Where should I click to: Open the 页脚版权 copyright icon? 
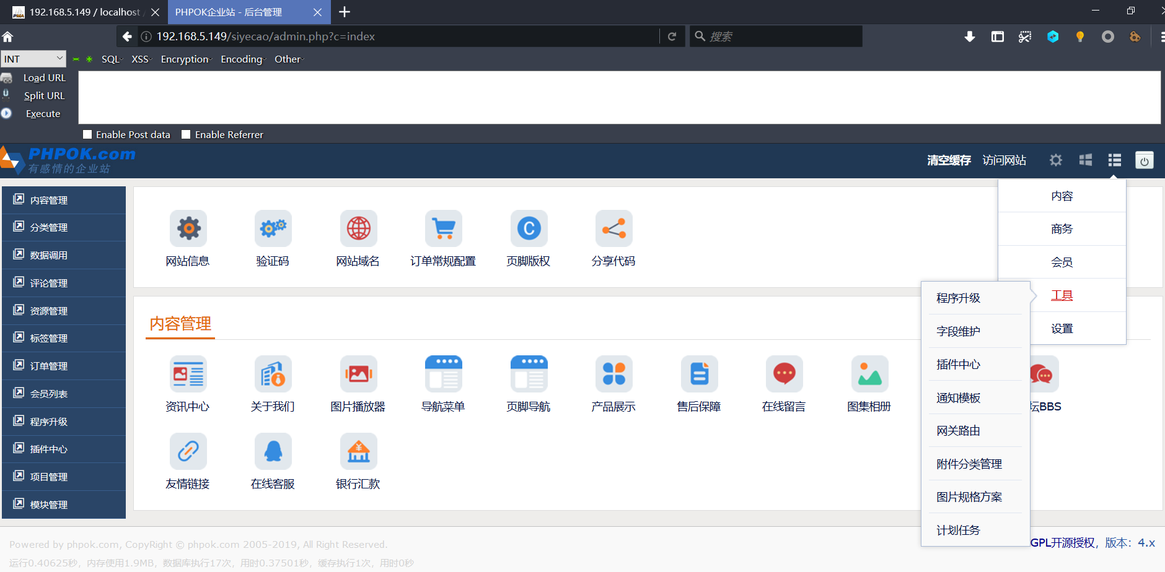(529, 228)
